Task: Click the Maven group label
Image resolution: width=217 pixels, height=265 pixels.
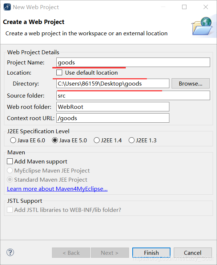Action: [x=16, y=153]
